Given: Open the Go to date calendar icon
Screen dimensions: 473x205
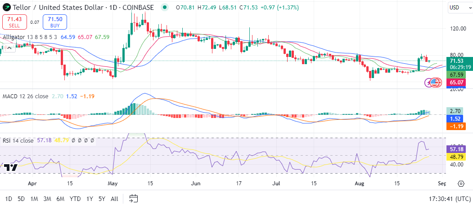Looking at the screenshot, I should 133,198.
